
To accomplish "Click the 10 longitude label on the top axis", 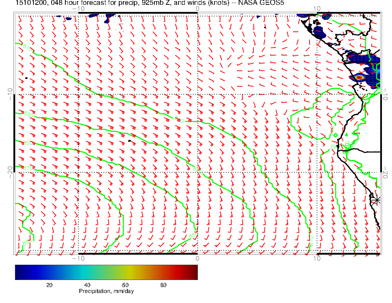I will click(x=317, y=9).
